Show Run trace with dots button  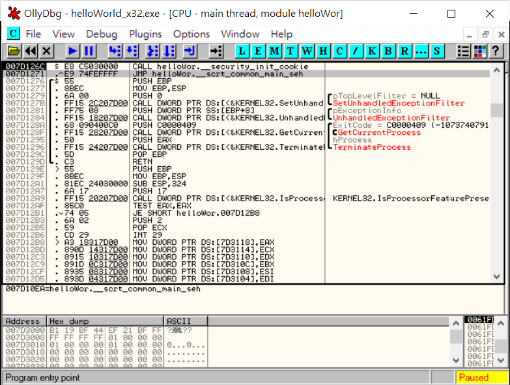[421, 51]
